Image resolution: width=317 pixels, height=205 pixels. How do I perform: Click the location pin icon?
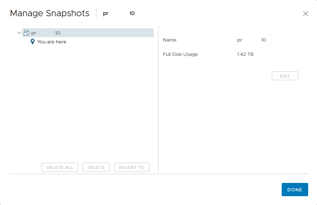coord(33,42)
